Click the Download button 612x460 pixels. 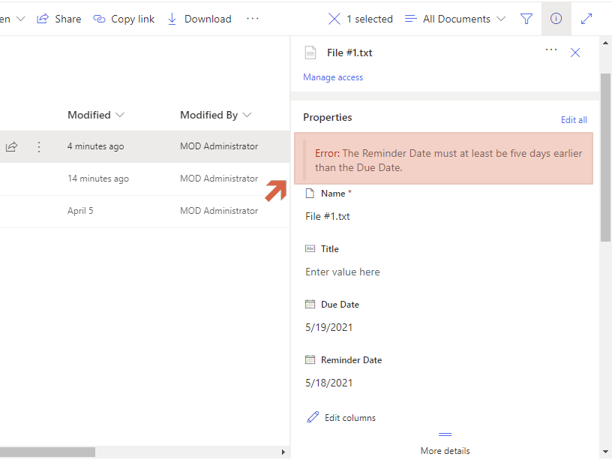pyautogui.click(x=199, y=19)
